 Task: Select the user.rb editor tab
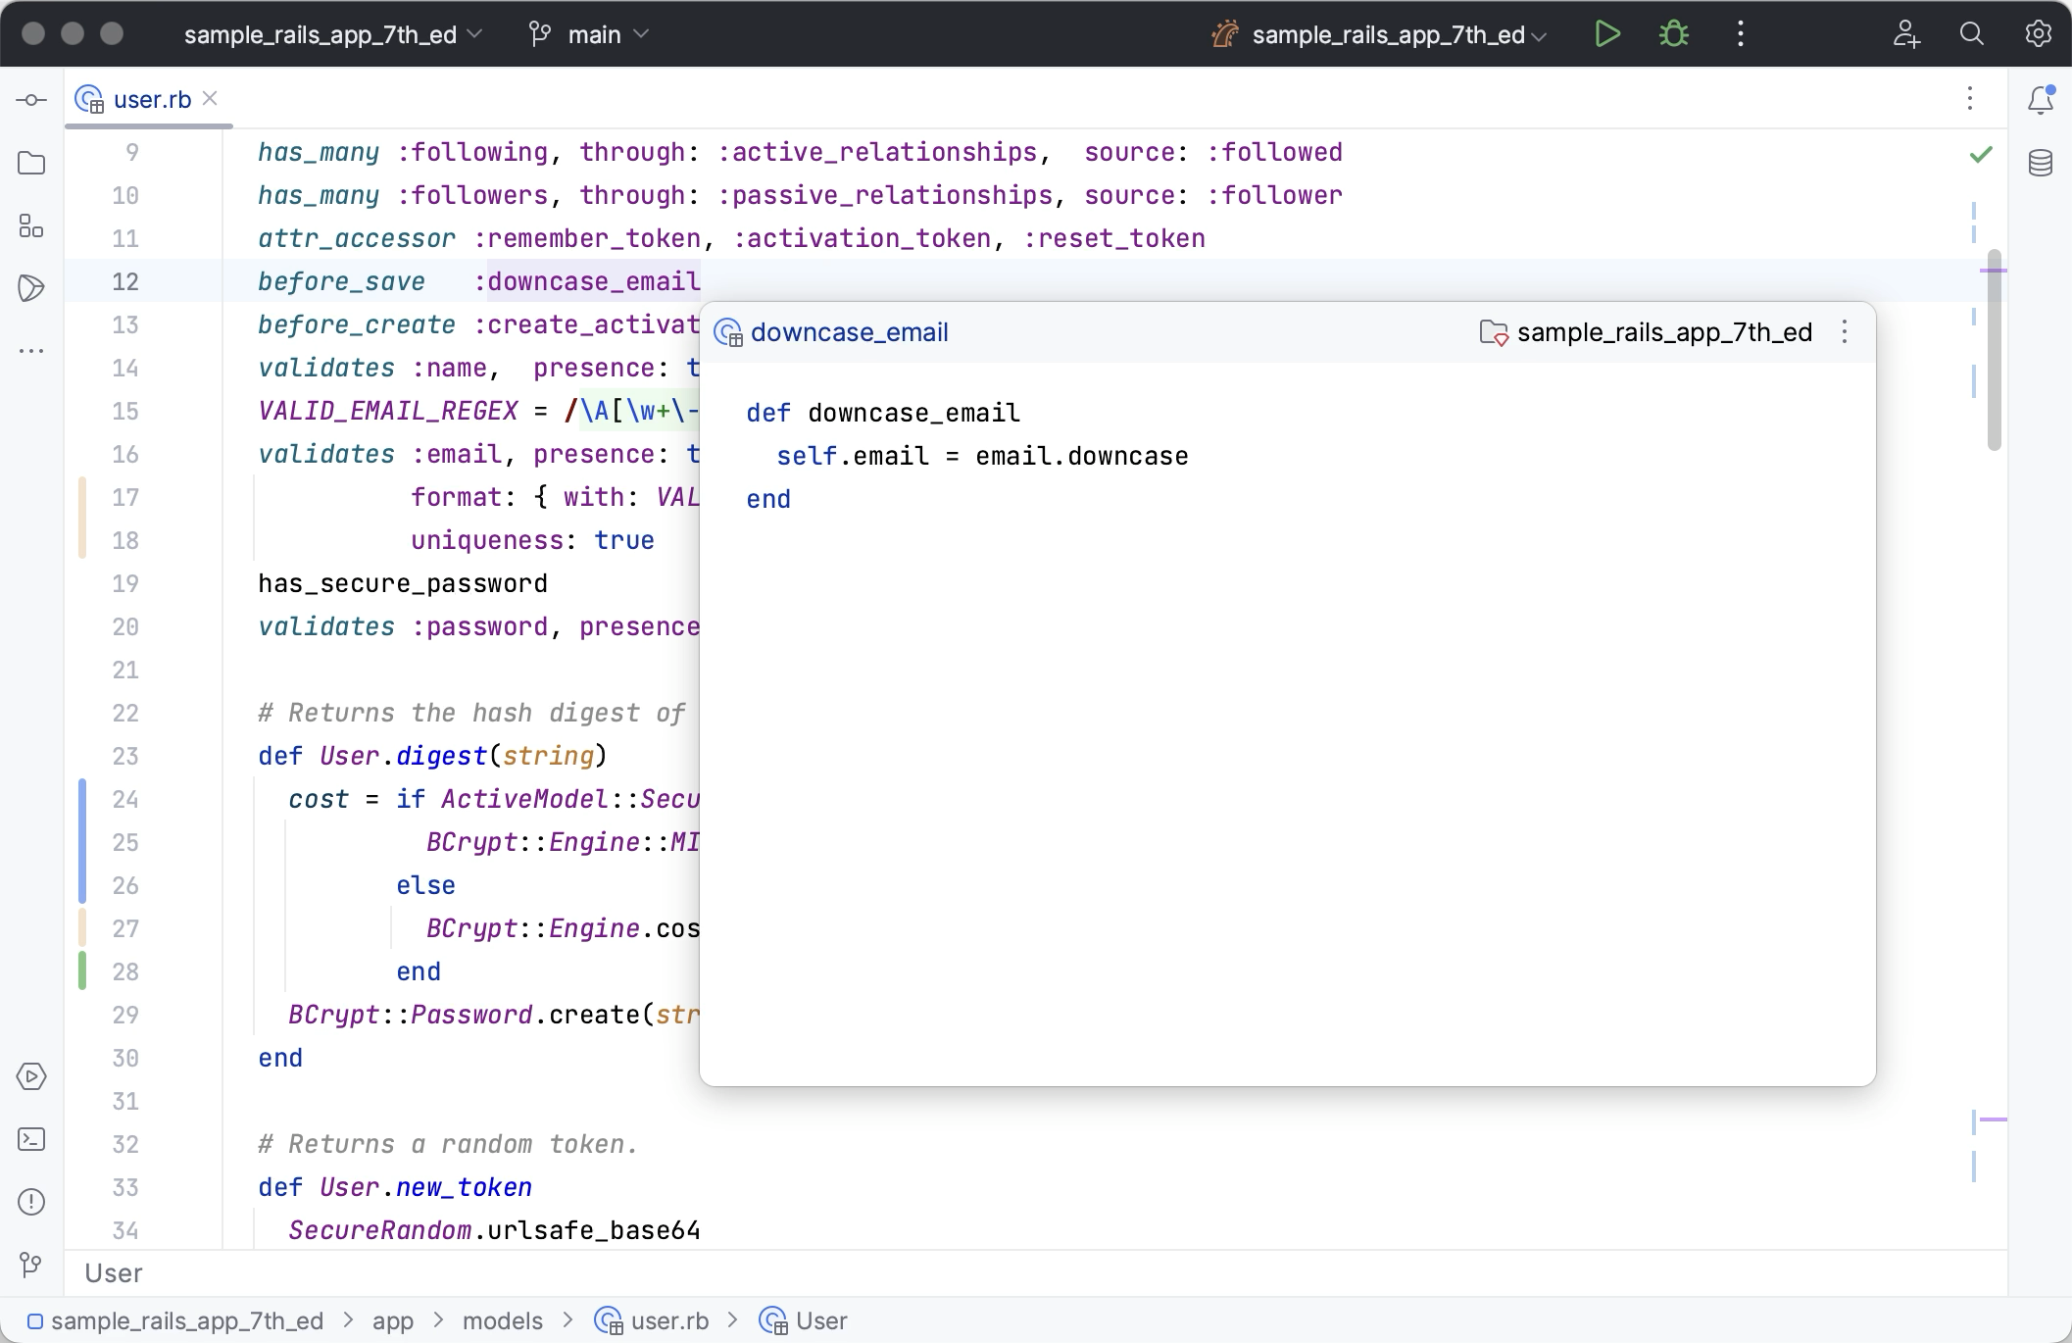[x=151, y=100]
